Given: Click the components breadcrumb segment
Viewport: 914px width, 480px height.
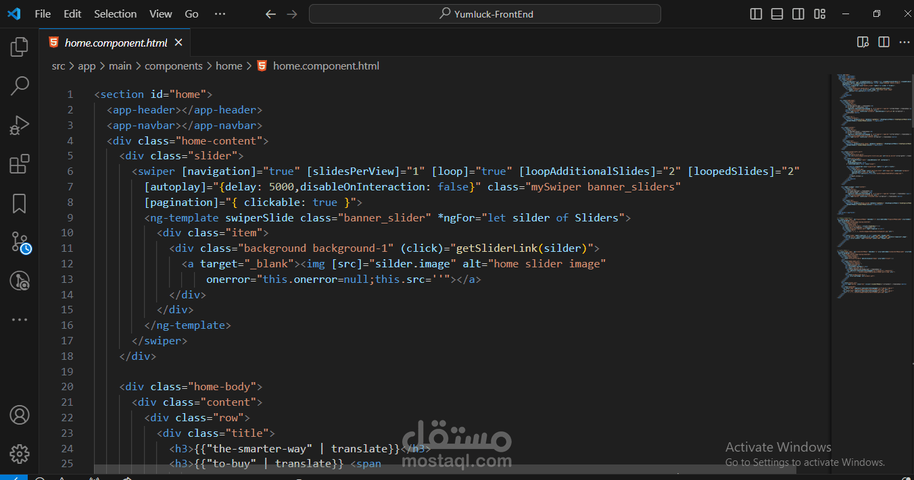Looking at the screenshot, I should 174,65.
